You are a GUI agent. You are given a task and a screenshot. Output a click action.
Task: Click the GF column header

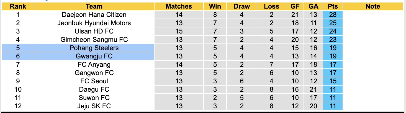295,6
